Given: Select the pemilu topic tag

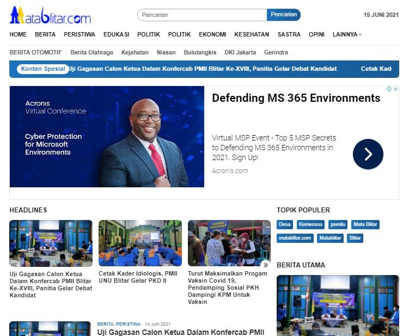Looking at the screenshot, I should coord(338,224).
